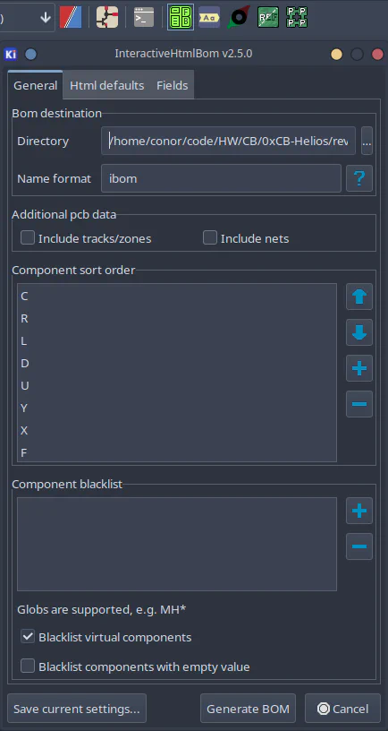This screenshot has width=388, height=731.
Task: Click the Generate BOM button
Action: [x=248, y=709]
